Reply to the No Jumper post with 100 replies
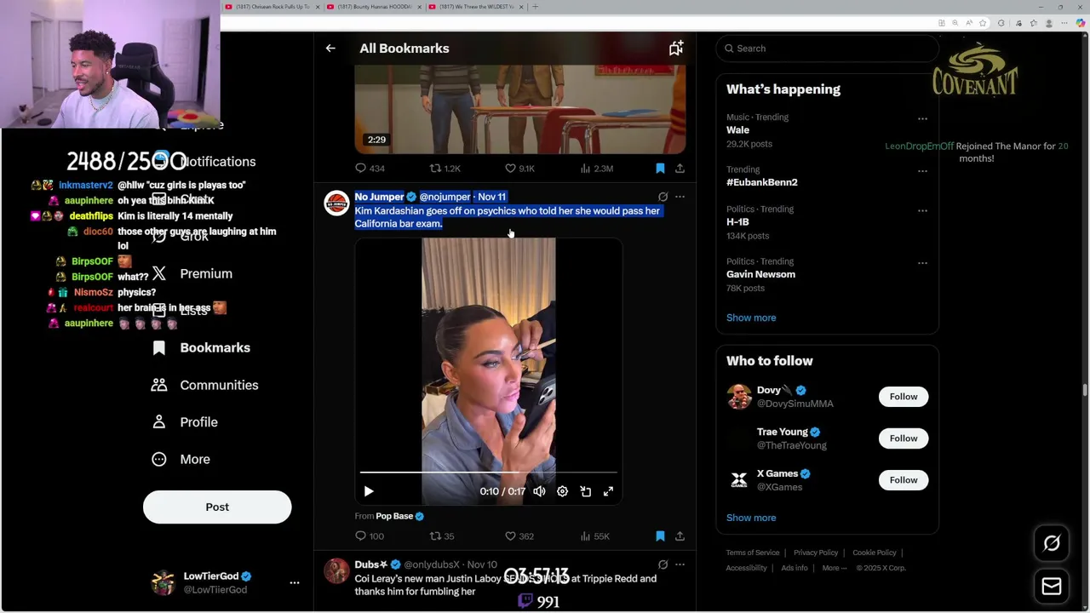This screenshot has height=613, width=1090. click(370, 536)
